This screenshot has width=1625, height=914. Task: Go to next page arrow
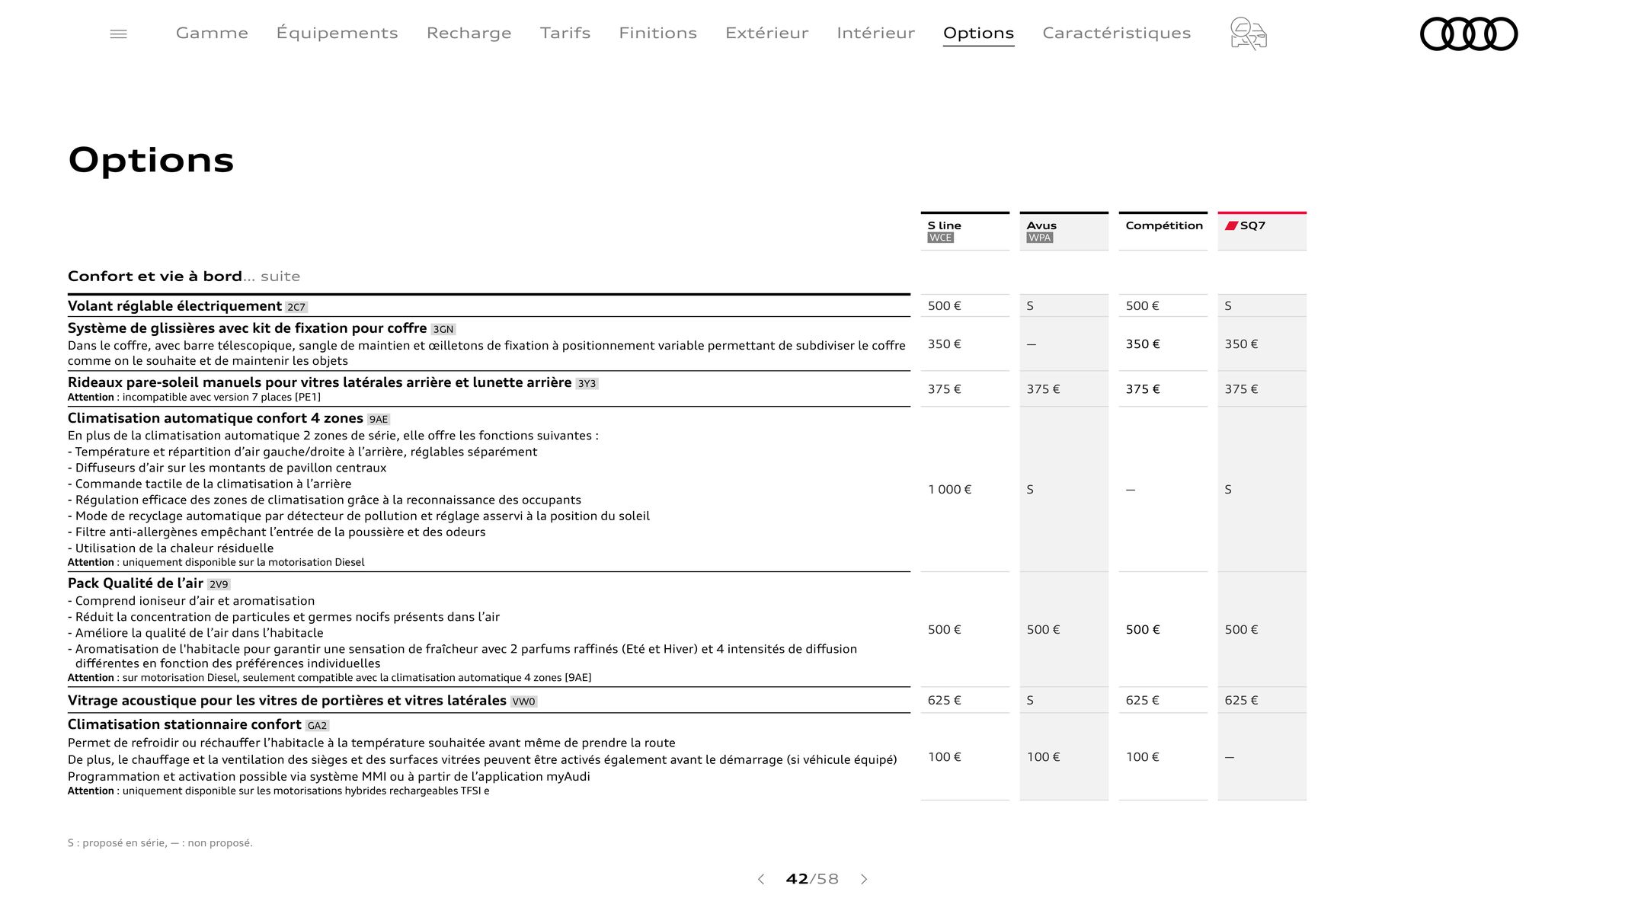click(864, 879)
